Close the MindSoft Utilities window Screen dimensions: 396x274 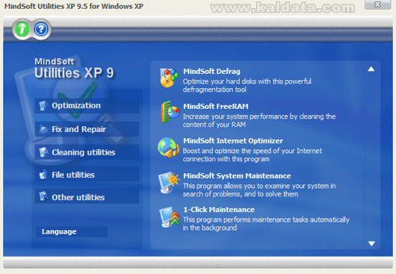[377, 4]
